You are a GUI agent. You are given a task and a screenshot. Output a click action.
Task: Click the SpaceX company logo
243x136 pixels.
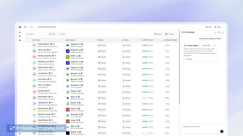[x=68, y=133]
